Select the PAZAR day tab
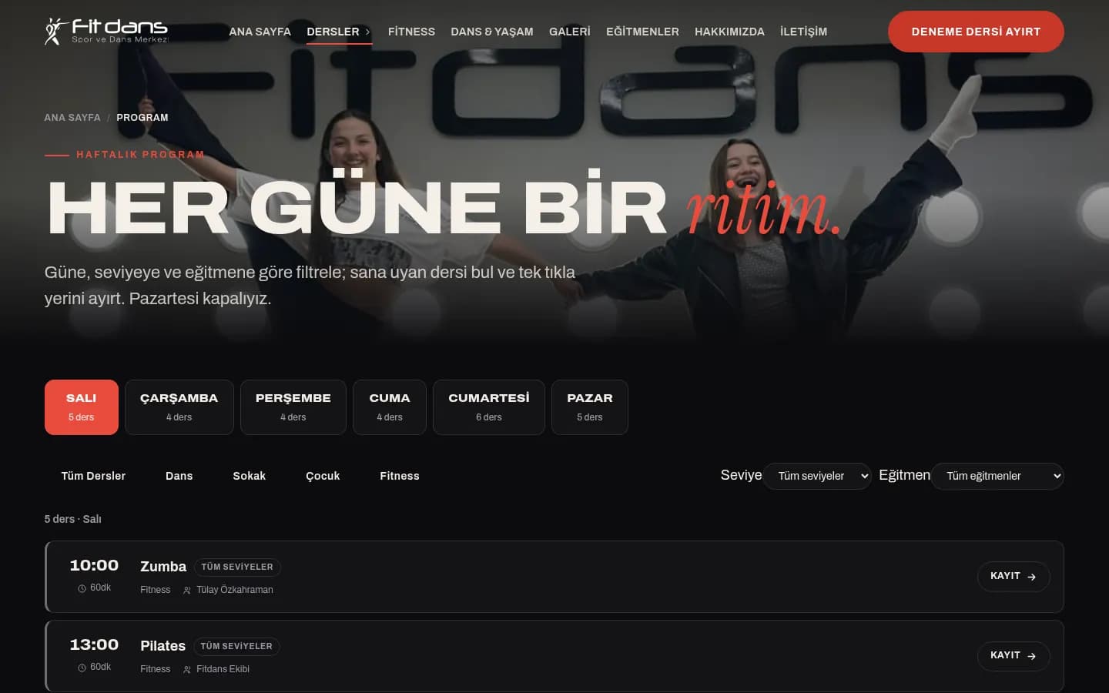The image size is (1109, 693). [590, 407]
